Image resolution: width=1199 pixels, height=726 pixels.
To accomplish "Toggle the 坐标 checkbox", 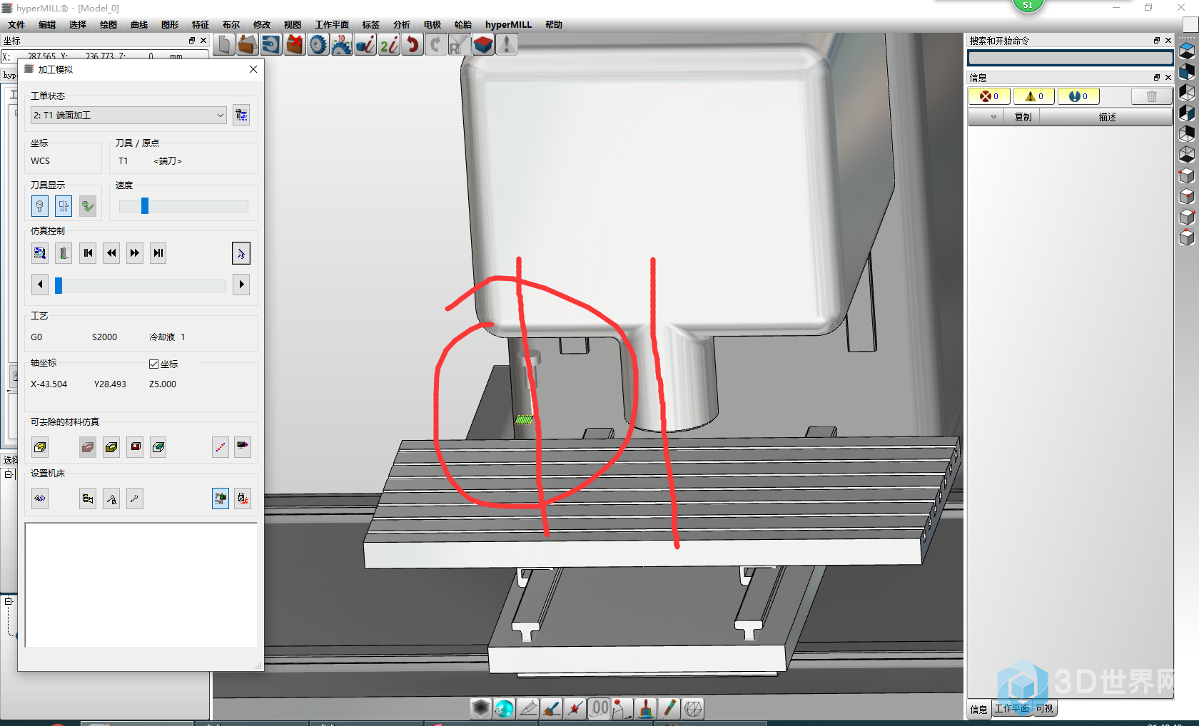I will pyautogui.click(x=153, y=364).
